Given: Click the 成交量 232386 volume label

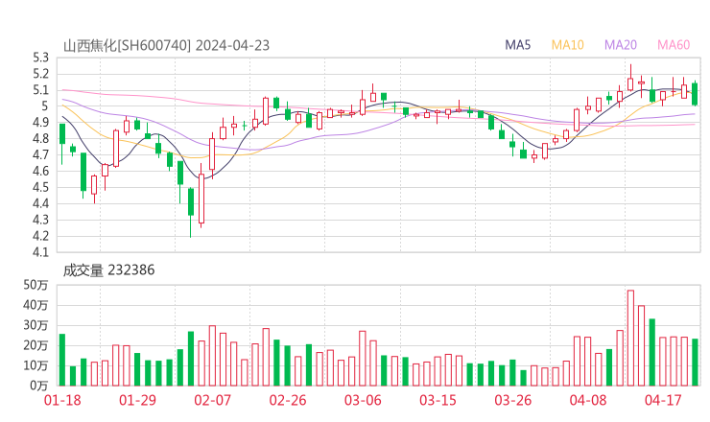Looking at the screenshot, I should click(108, 270).
